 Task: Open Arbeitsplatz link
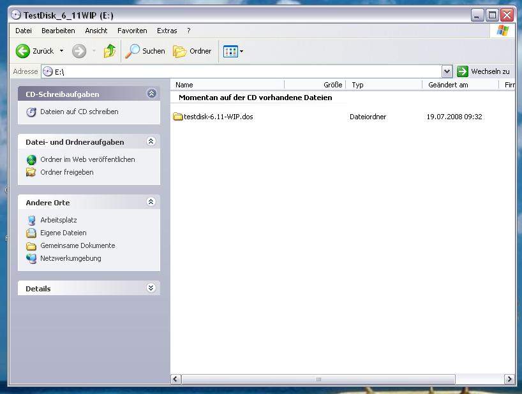point(59,220)
